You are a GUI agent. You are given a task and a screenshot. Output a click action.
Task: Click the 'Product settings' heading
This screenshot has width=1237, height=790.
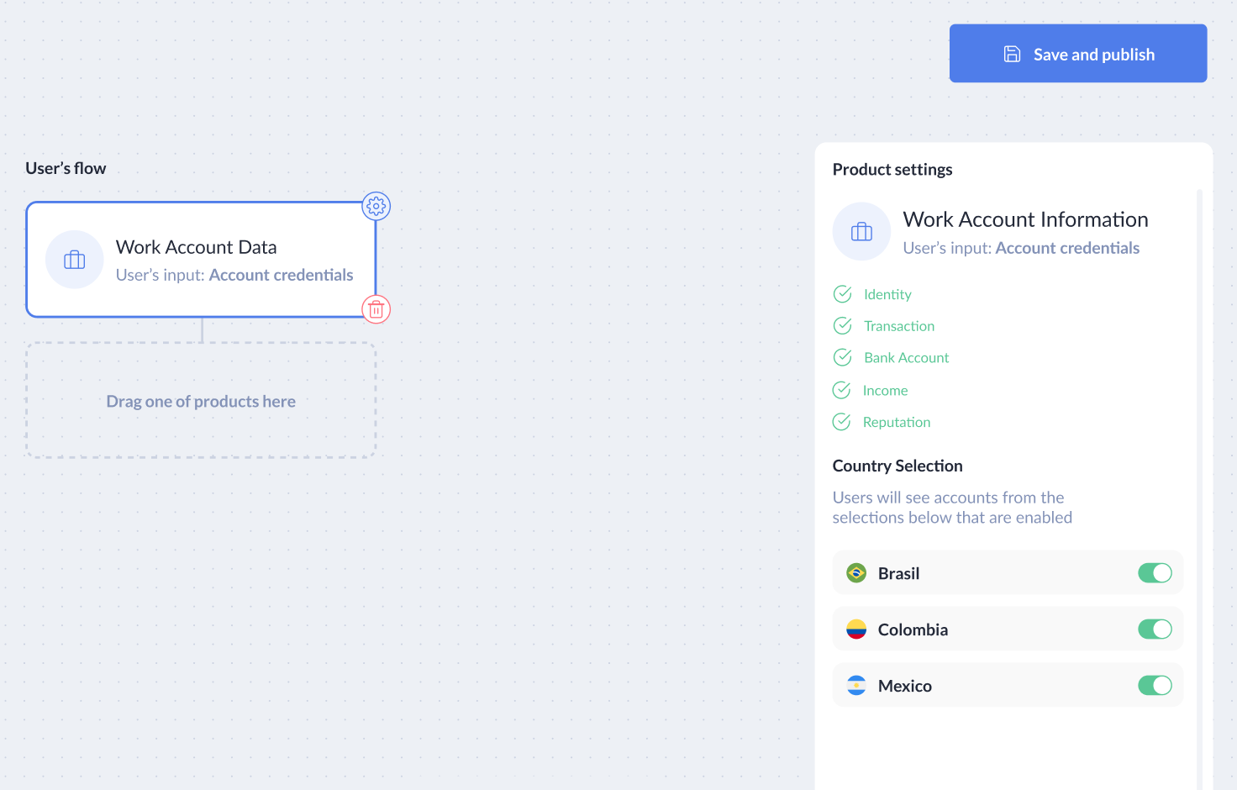(892, 170)
